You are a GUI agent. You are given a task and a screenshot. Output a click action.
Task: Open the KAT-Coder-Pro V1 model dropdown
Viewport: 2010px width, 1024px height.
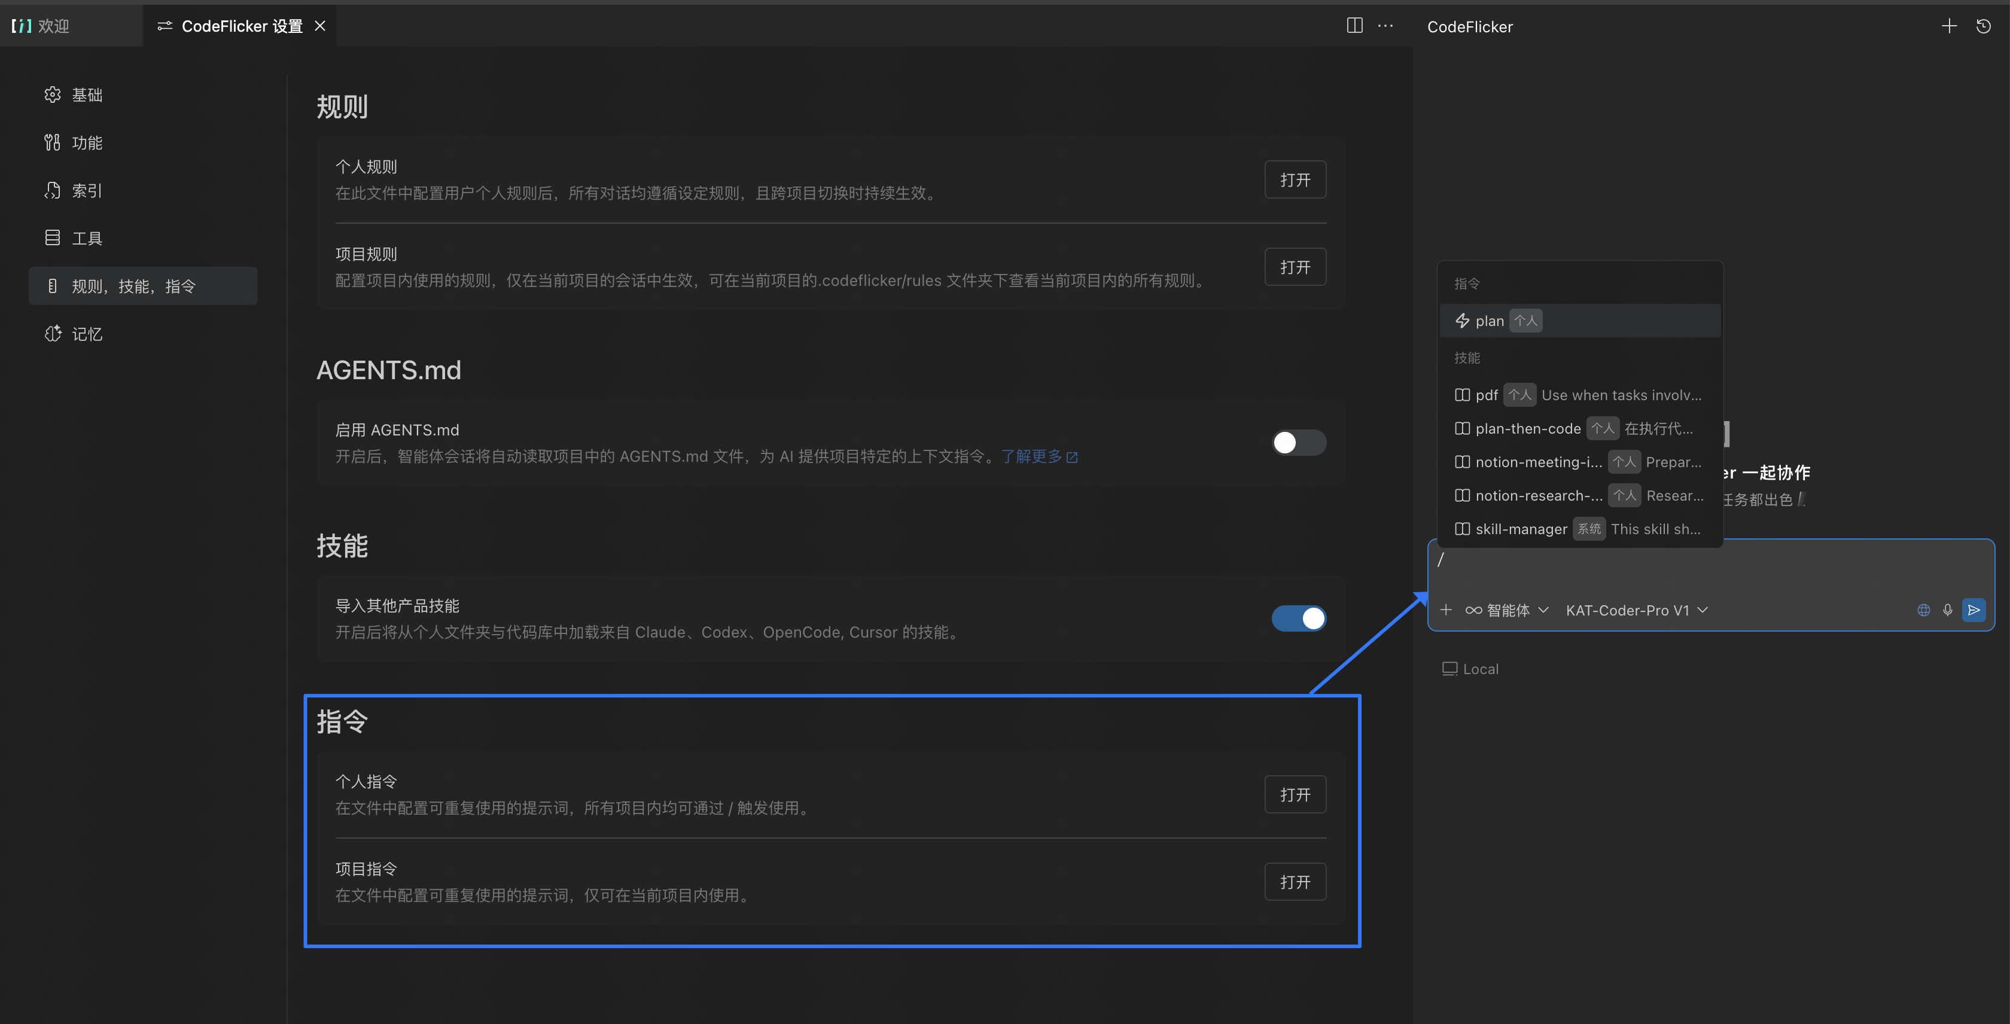1636,610
